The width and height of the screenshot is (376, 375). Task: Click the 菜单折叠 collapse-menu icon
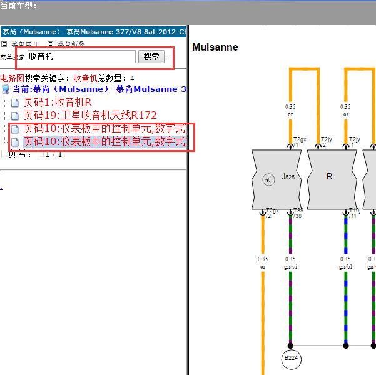50,44
